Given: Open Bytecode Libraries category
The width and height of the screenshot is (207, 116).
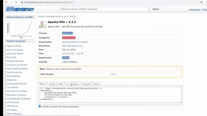Looking at the screenshot, I should tap(15, 61).
